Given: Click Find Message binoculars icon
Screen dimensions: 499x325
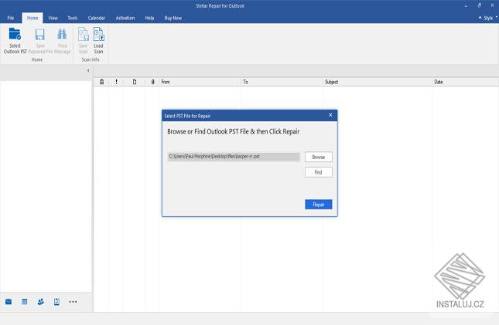Looking at the screenshot, I should pyautogui.click(x=62, y=34).
